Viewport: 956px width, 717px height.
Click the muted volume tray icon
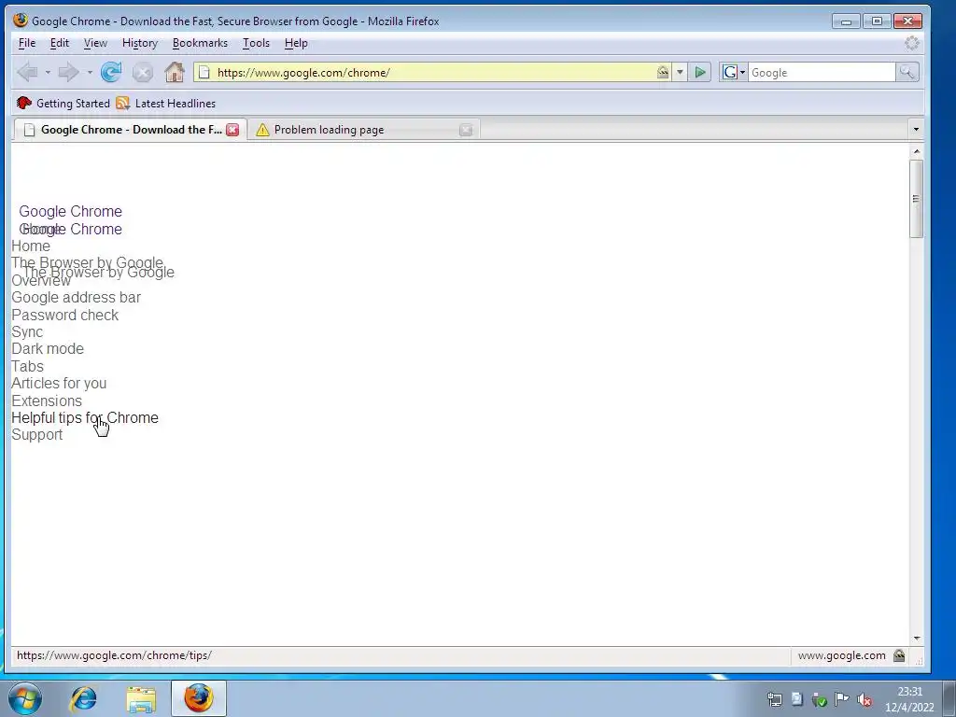coord(864,699)
